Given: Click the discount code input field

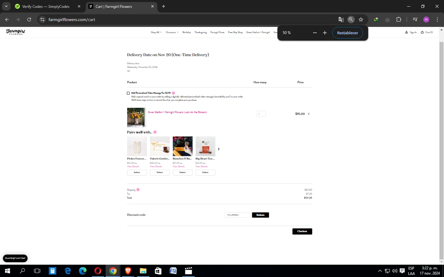Looking at the screenshot, I should coord(238,215).
